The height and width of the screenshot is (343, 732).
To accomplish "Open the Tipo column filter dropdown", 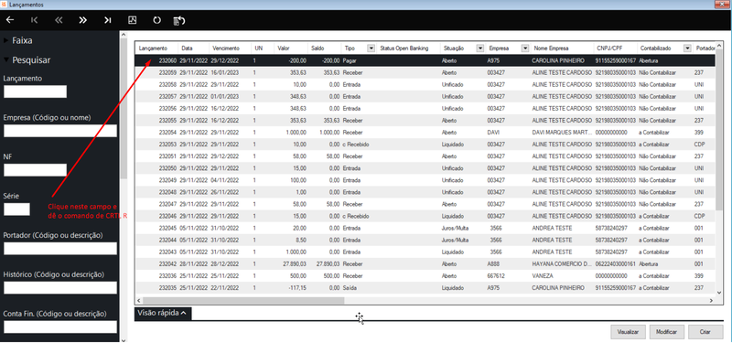I will 371,48.
